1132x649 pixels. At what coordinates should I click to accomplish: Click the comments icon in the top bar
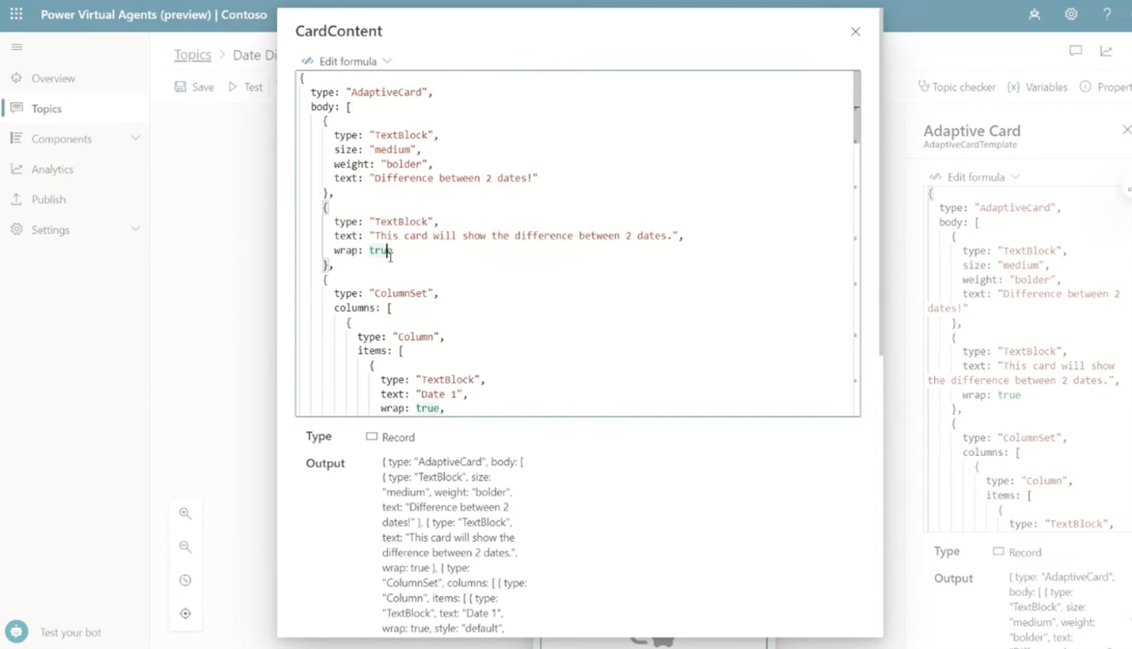(1075, 51)
